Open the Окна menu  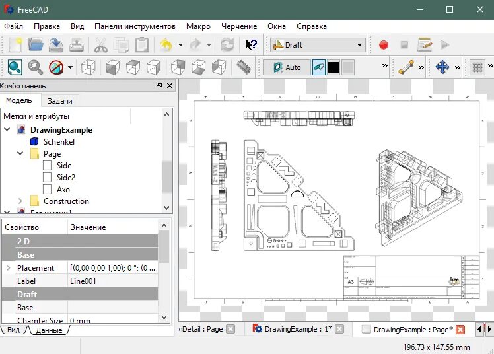click(277, 26)
